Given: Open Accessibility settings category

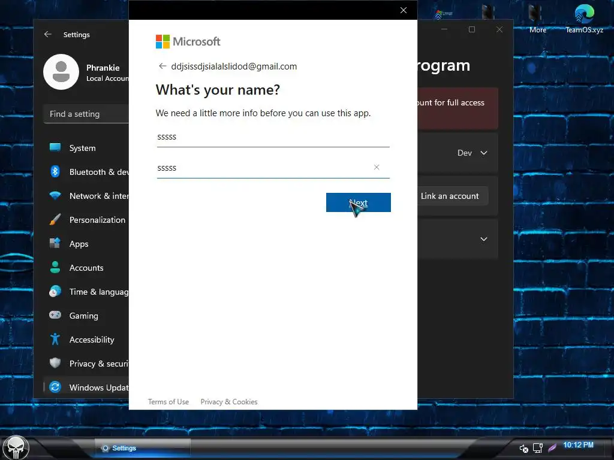Looking at the screenshot, I should 86,340.
